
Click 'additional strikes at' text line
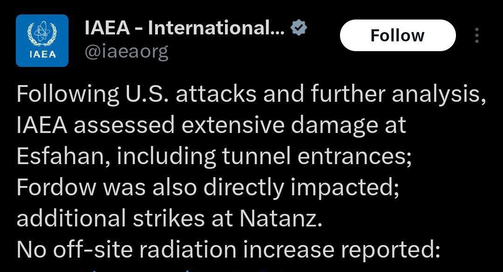125,218
